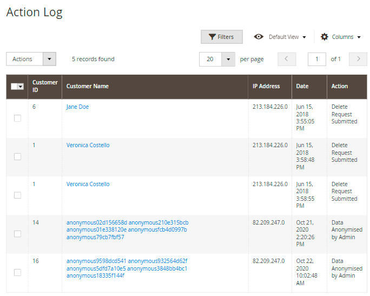Sort by Customer Name column header

[88, 86]
